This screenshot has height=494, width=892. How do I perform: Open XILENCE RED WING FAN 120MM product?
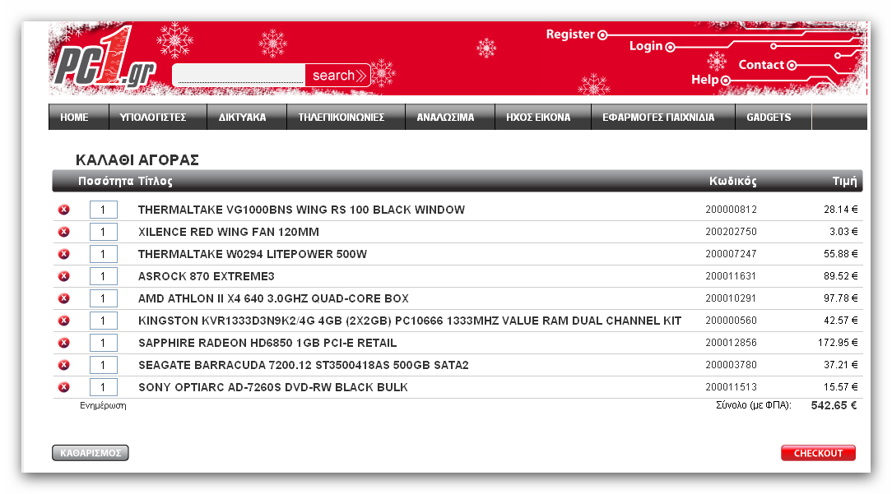229,232
